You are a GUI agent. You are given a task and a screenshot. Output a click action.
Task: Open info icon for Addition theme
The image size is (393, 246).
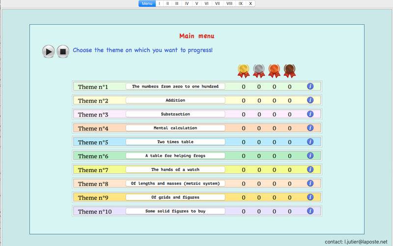[x=310, y=100]
